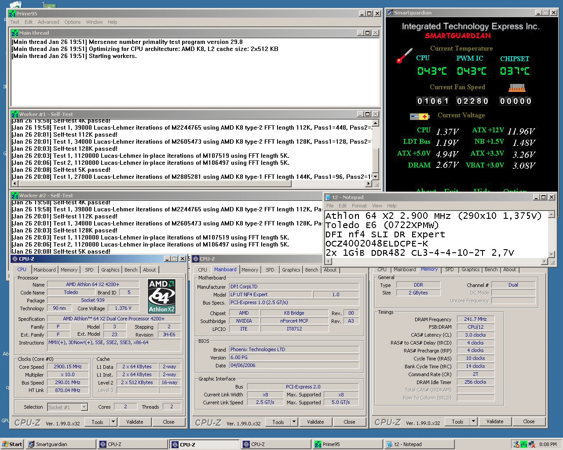Click the Worker #1 scroll up arrow
Image resolution: width=563 pixels, height=450 pixels.
[376, 123]
